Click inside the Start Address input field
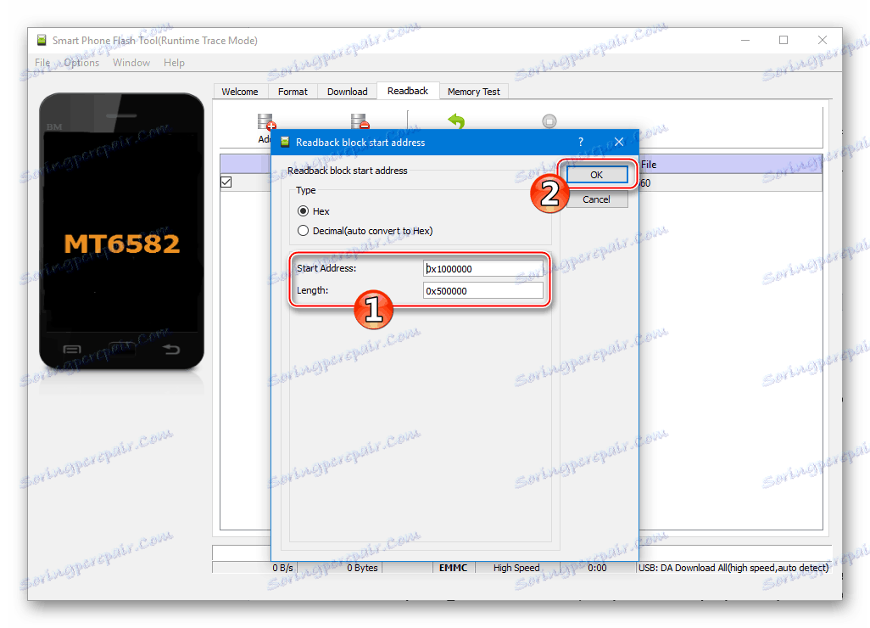 pyautogui.click(x=483, y=268)
